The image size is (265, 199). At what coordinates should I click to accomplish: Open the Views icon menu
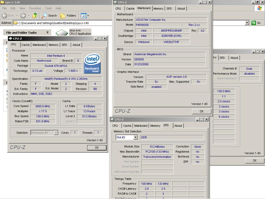pyautogui.click(x=84, y=16)
